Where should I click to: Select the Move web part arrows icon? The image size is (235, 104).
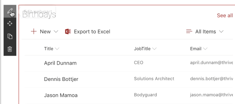pyautogui.click(x=10, y=24)
